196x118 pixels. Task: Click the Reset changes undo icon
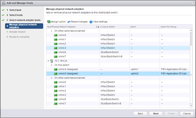point(69,22)
